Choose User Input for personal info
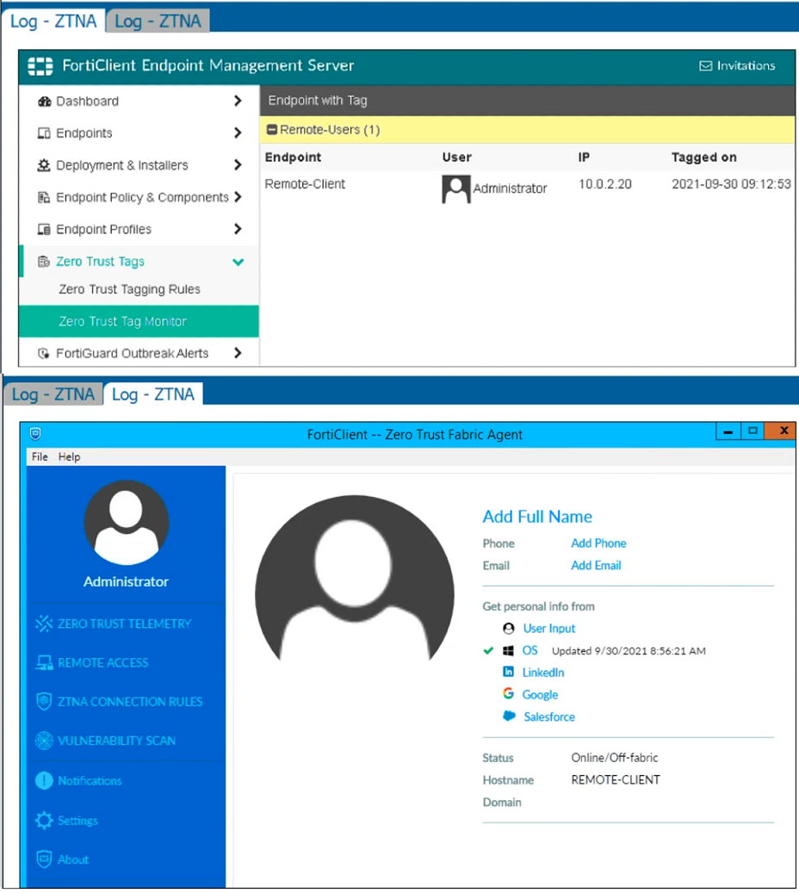The image size is (799, 893). (x=549, y=628)
